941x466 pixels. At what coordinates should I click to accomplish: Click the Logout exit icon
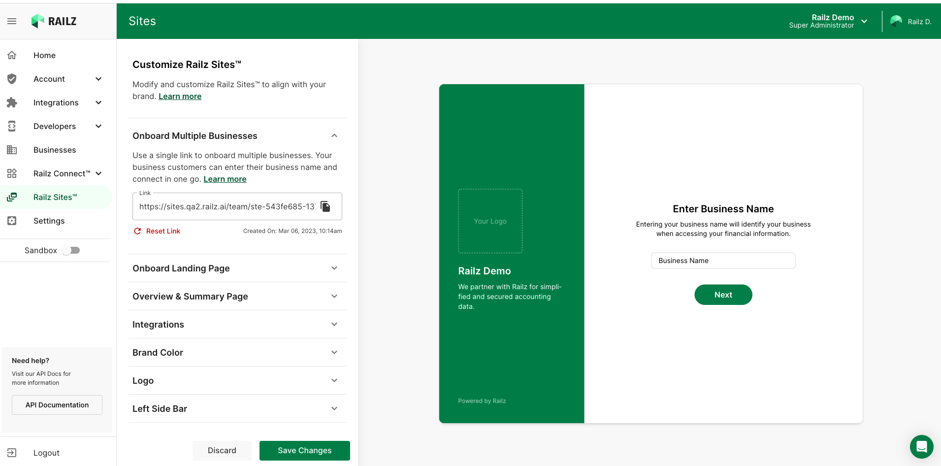point(12,453)
